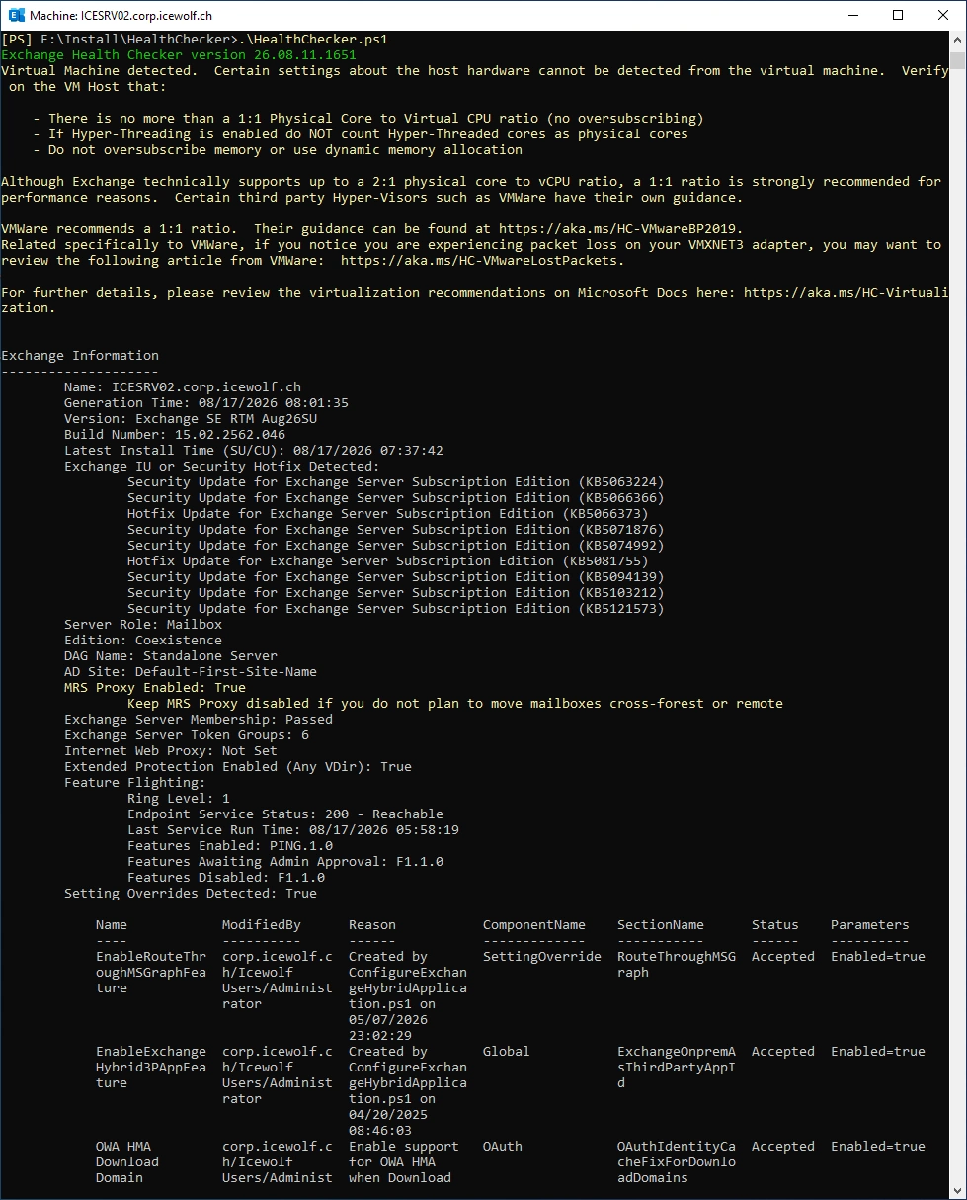This screenshot has height=1200, width=967.
Task: Click the window title 'Machine: ICESRV02.corp.icewolf.ch'
Action: tap(121, 15)
